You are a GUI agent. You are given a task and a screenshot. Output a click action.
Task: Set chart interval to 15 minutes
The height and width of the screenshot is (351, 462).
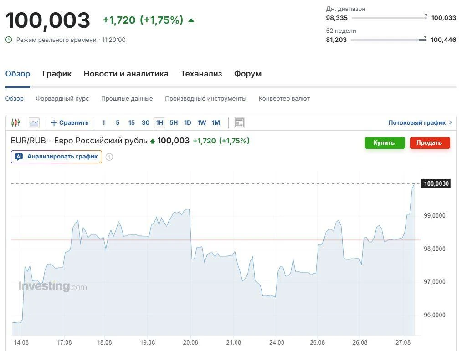(131, 123)
